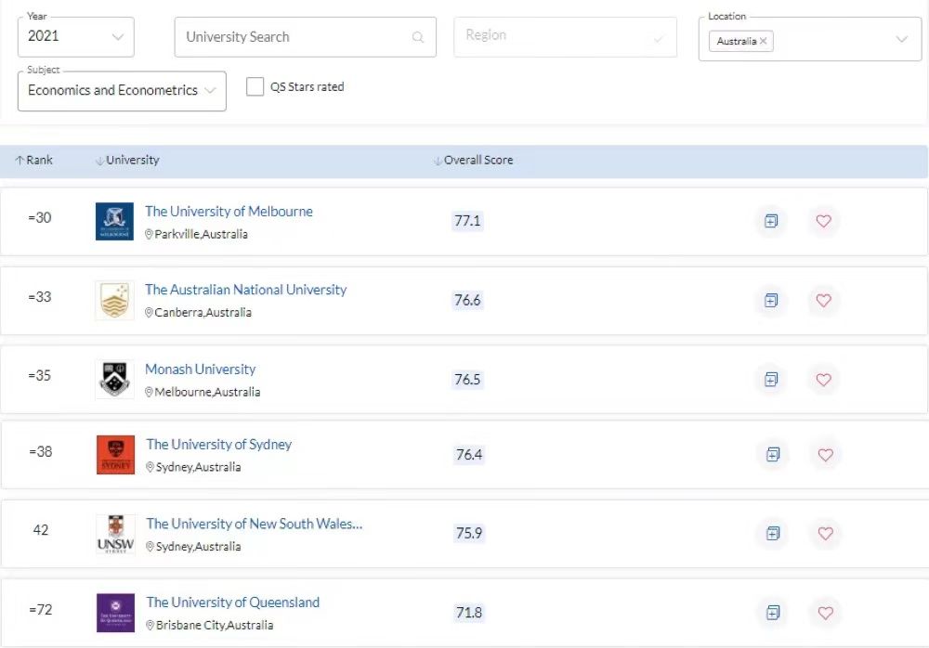Click Parkville,Australia location text
Viewport: 929px width, 648px height.
coord(201,235)
